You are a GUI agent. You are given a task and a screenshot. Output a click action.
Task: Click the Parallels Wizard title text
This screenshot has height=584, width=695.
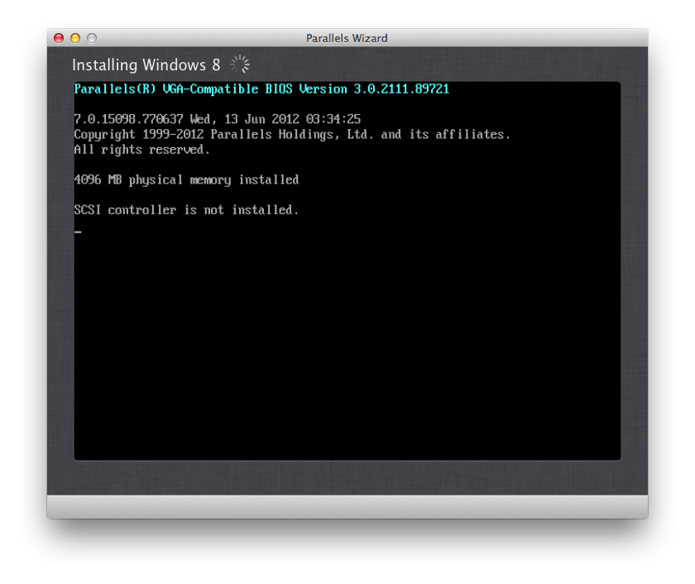tap(347, 39)
